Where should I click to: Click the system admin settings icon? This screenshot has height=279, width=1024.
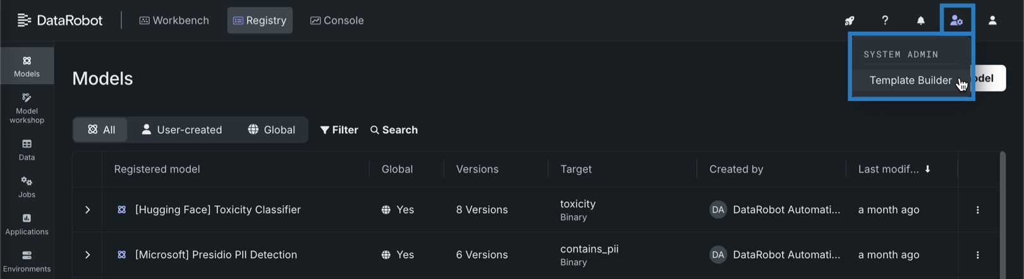click(x=956, y=21)
